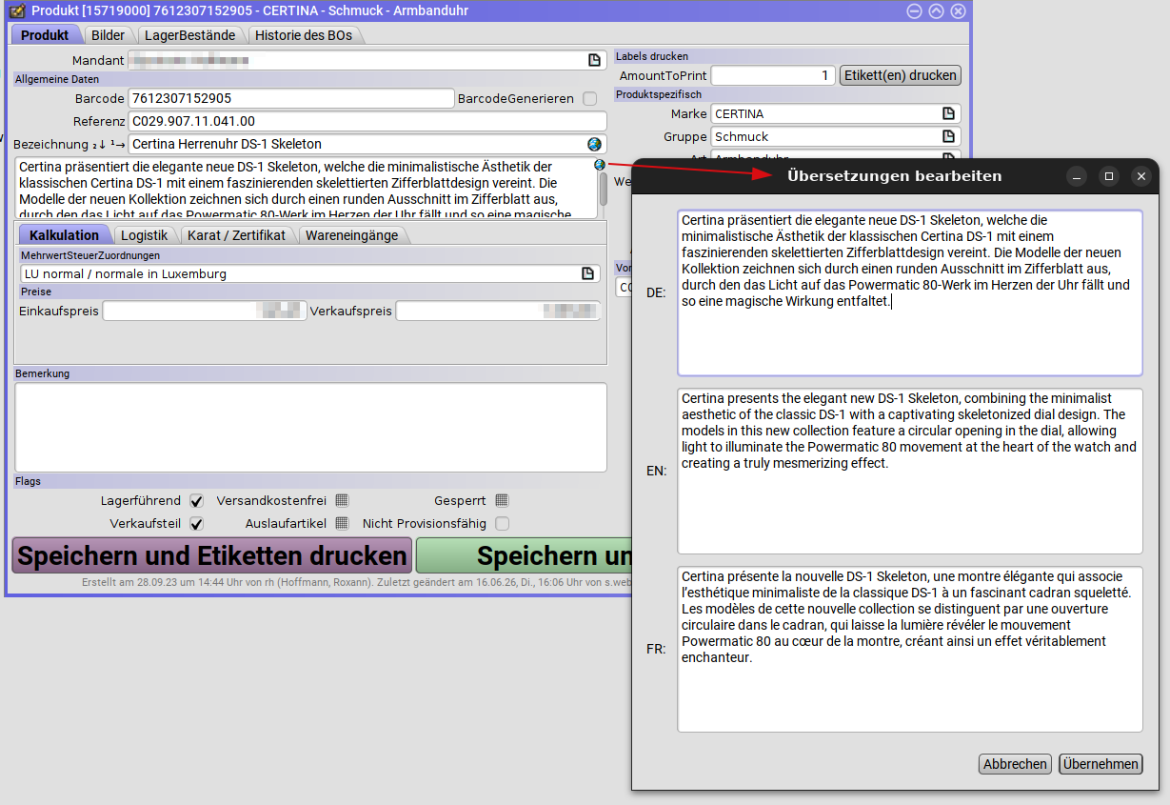Click the green Speichern button
1170x805 pixels.
[x=525, y=555]
